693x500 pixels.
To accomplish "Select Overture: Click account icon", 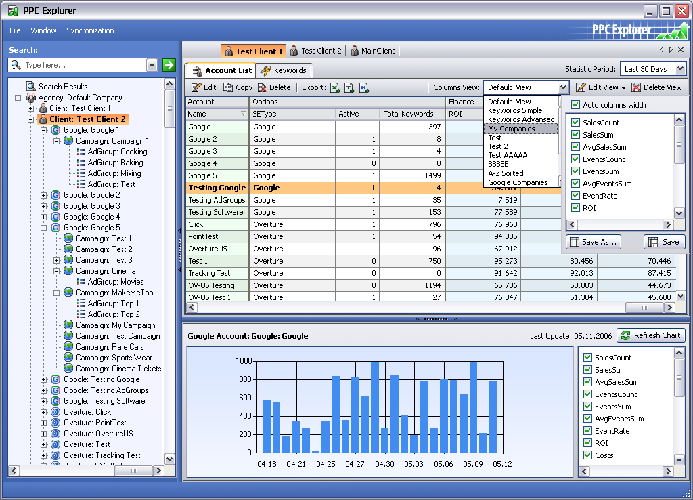I will [x=55, y=412].
